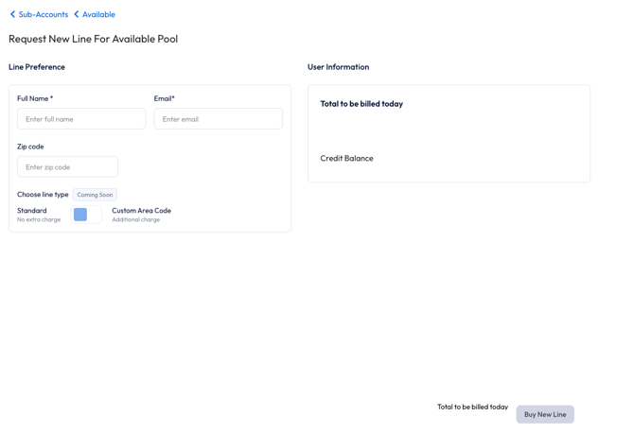Image resolution: width=634 pixels, height=433 pixels.
Task: Focus the Enter full name field
Action: coord(81,119)
